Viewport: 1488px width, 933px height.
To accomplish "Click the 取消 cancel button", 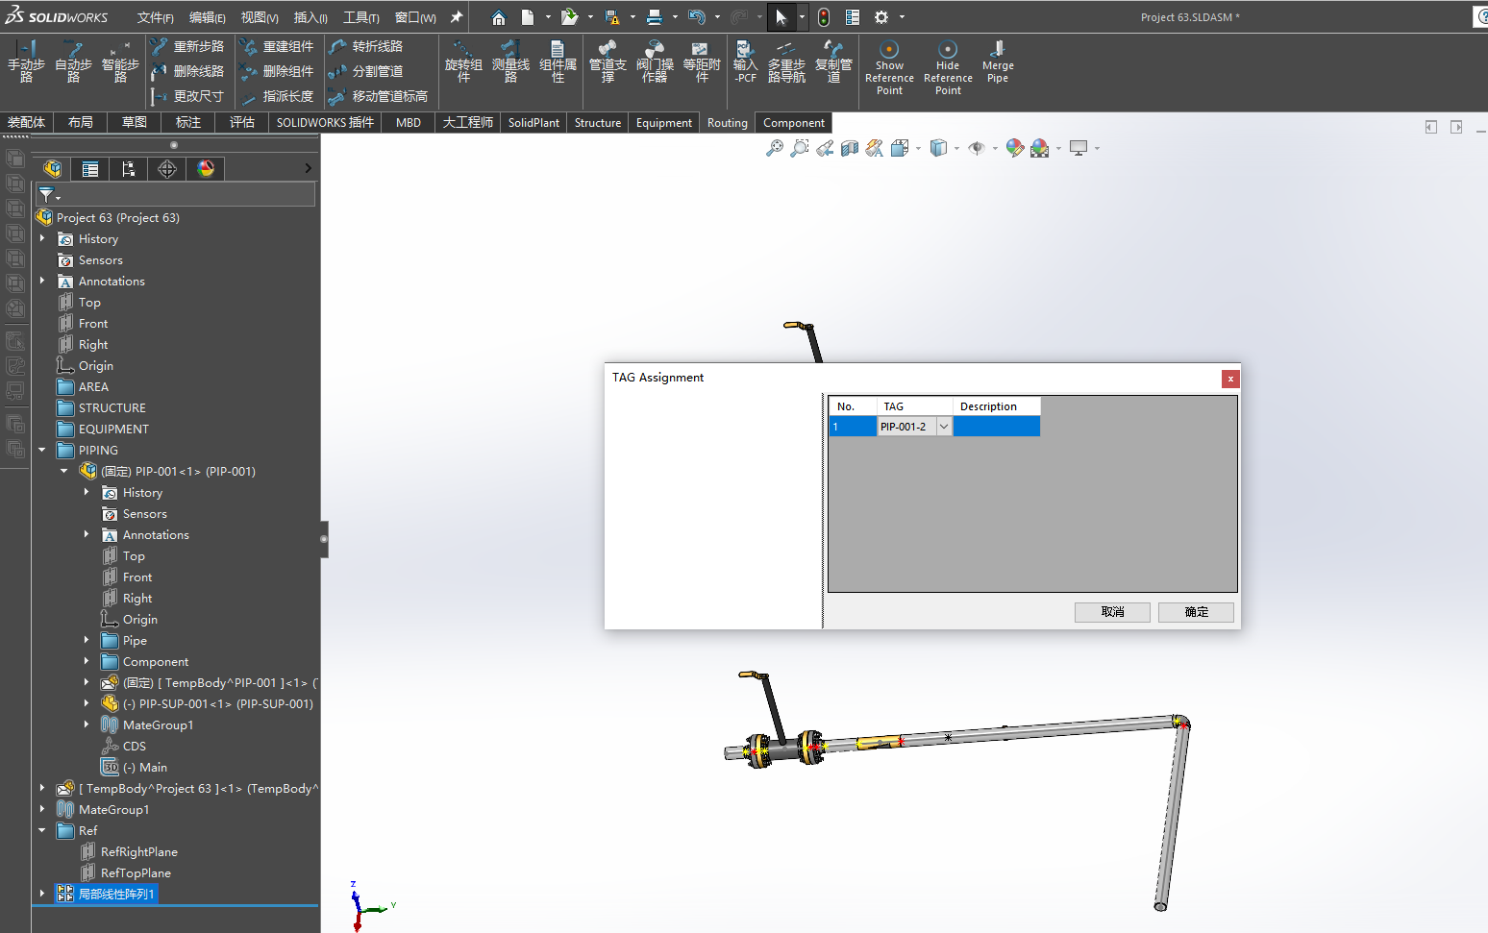I will click(x=1112, y=612).
